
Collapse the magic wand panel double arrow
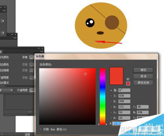39,48
